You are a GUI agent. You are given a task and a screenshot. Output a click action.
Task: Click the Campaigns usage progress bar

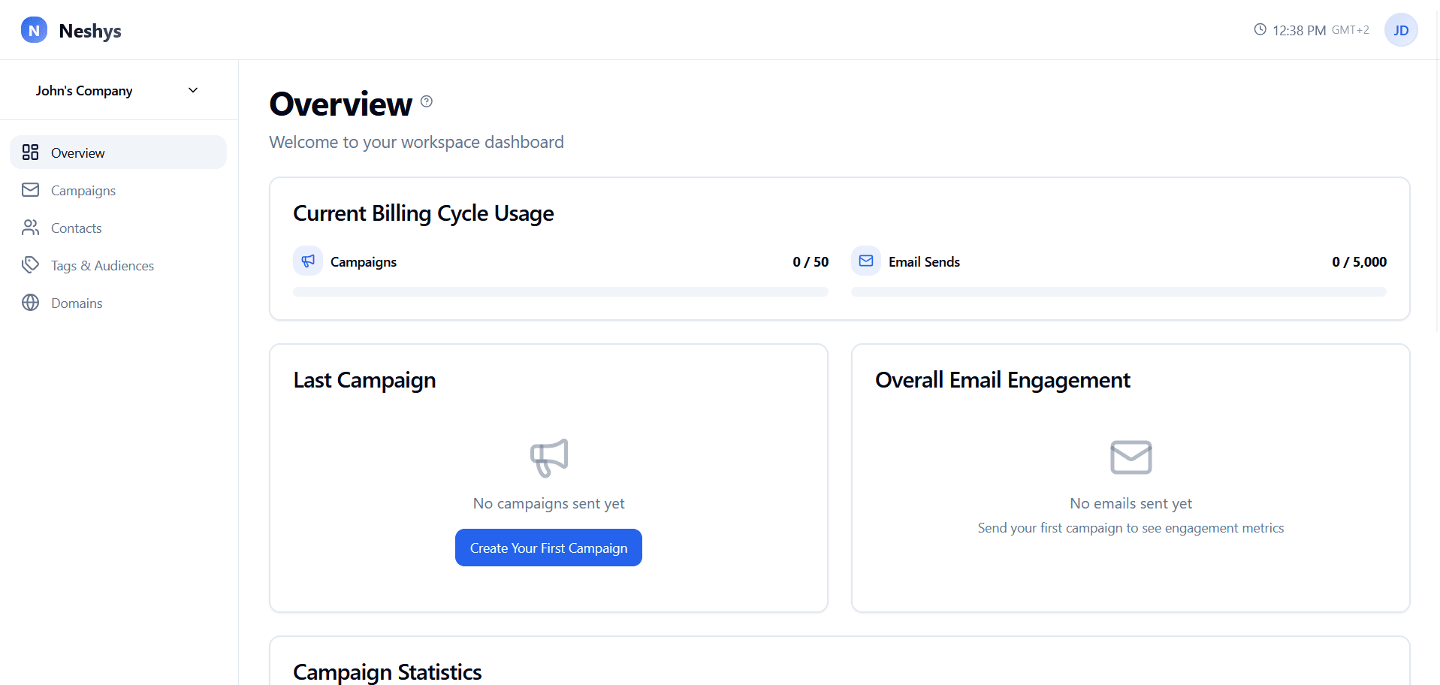pos(560,292)
